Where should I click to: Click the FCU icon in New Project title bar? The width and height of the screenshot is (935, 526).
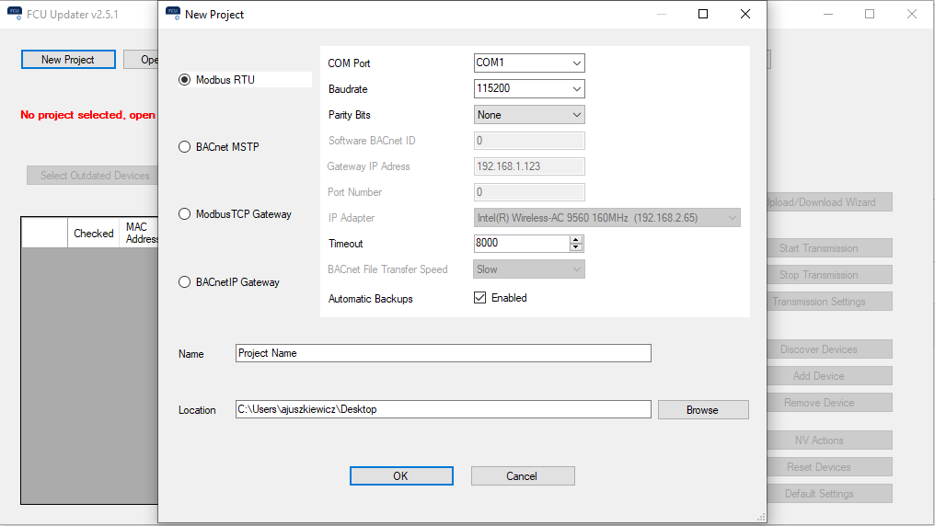171,14
